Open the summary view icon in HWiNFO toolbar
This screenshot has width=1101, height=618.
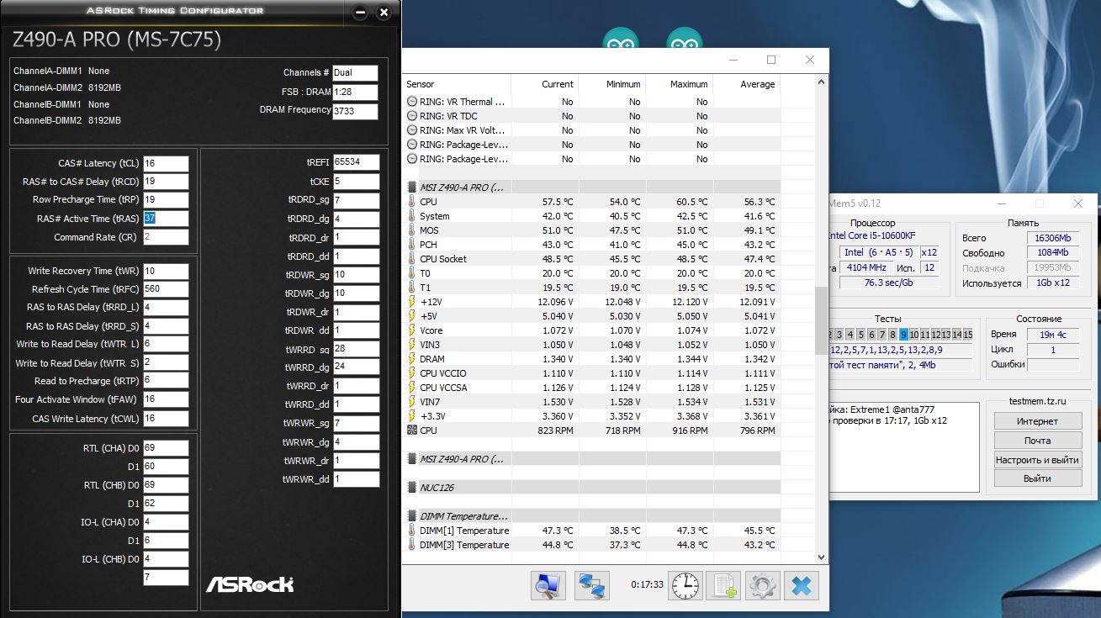tap(548, 585)
